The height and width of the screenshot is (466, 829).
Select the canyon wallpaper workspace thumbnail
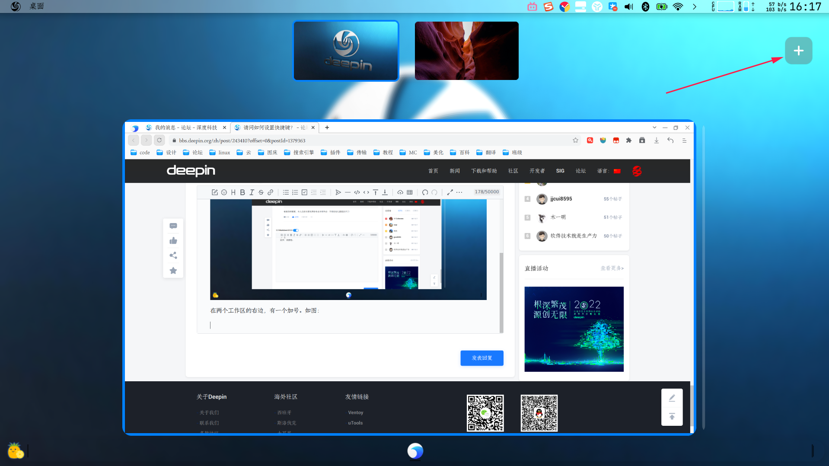coord(466,51)
